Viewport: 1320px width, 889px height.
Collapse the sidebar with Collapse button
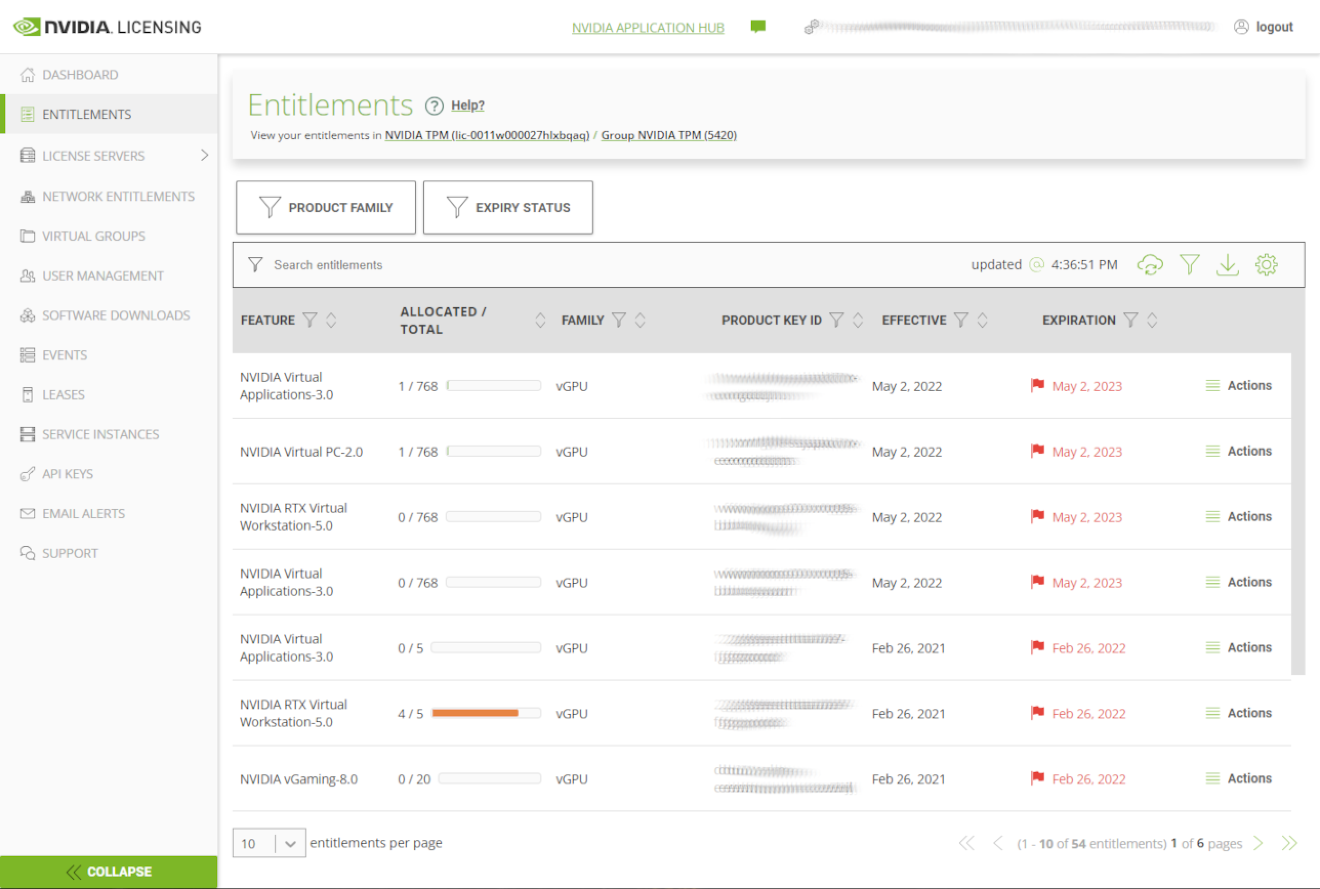pyautogui.click(x=108, y=872)
